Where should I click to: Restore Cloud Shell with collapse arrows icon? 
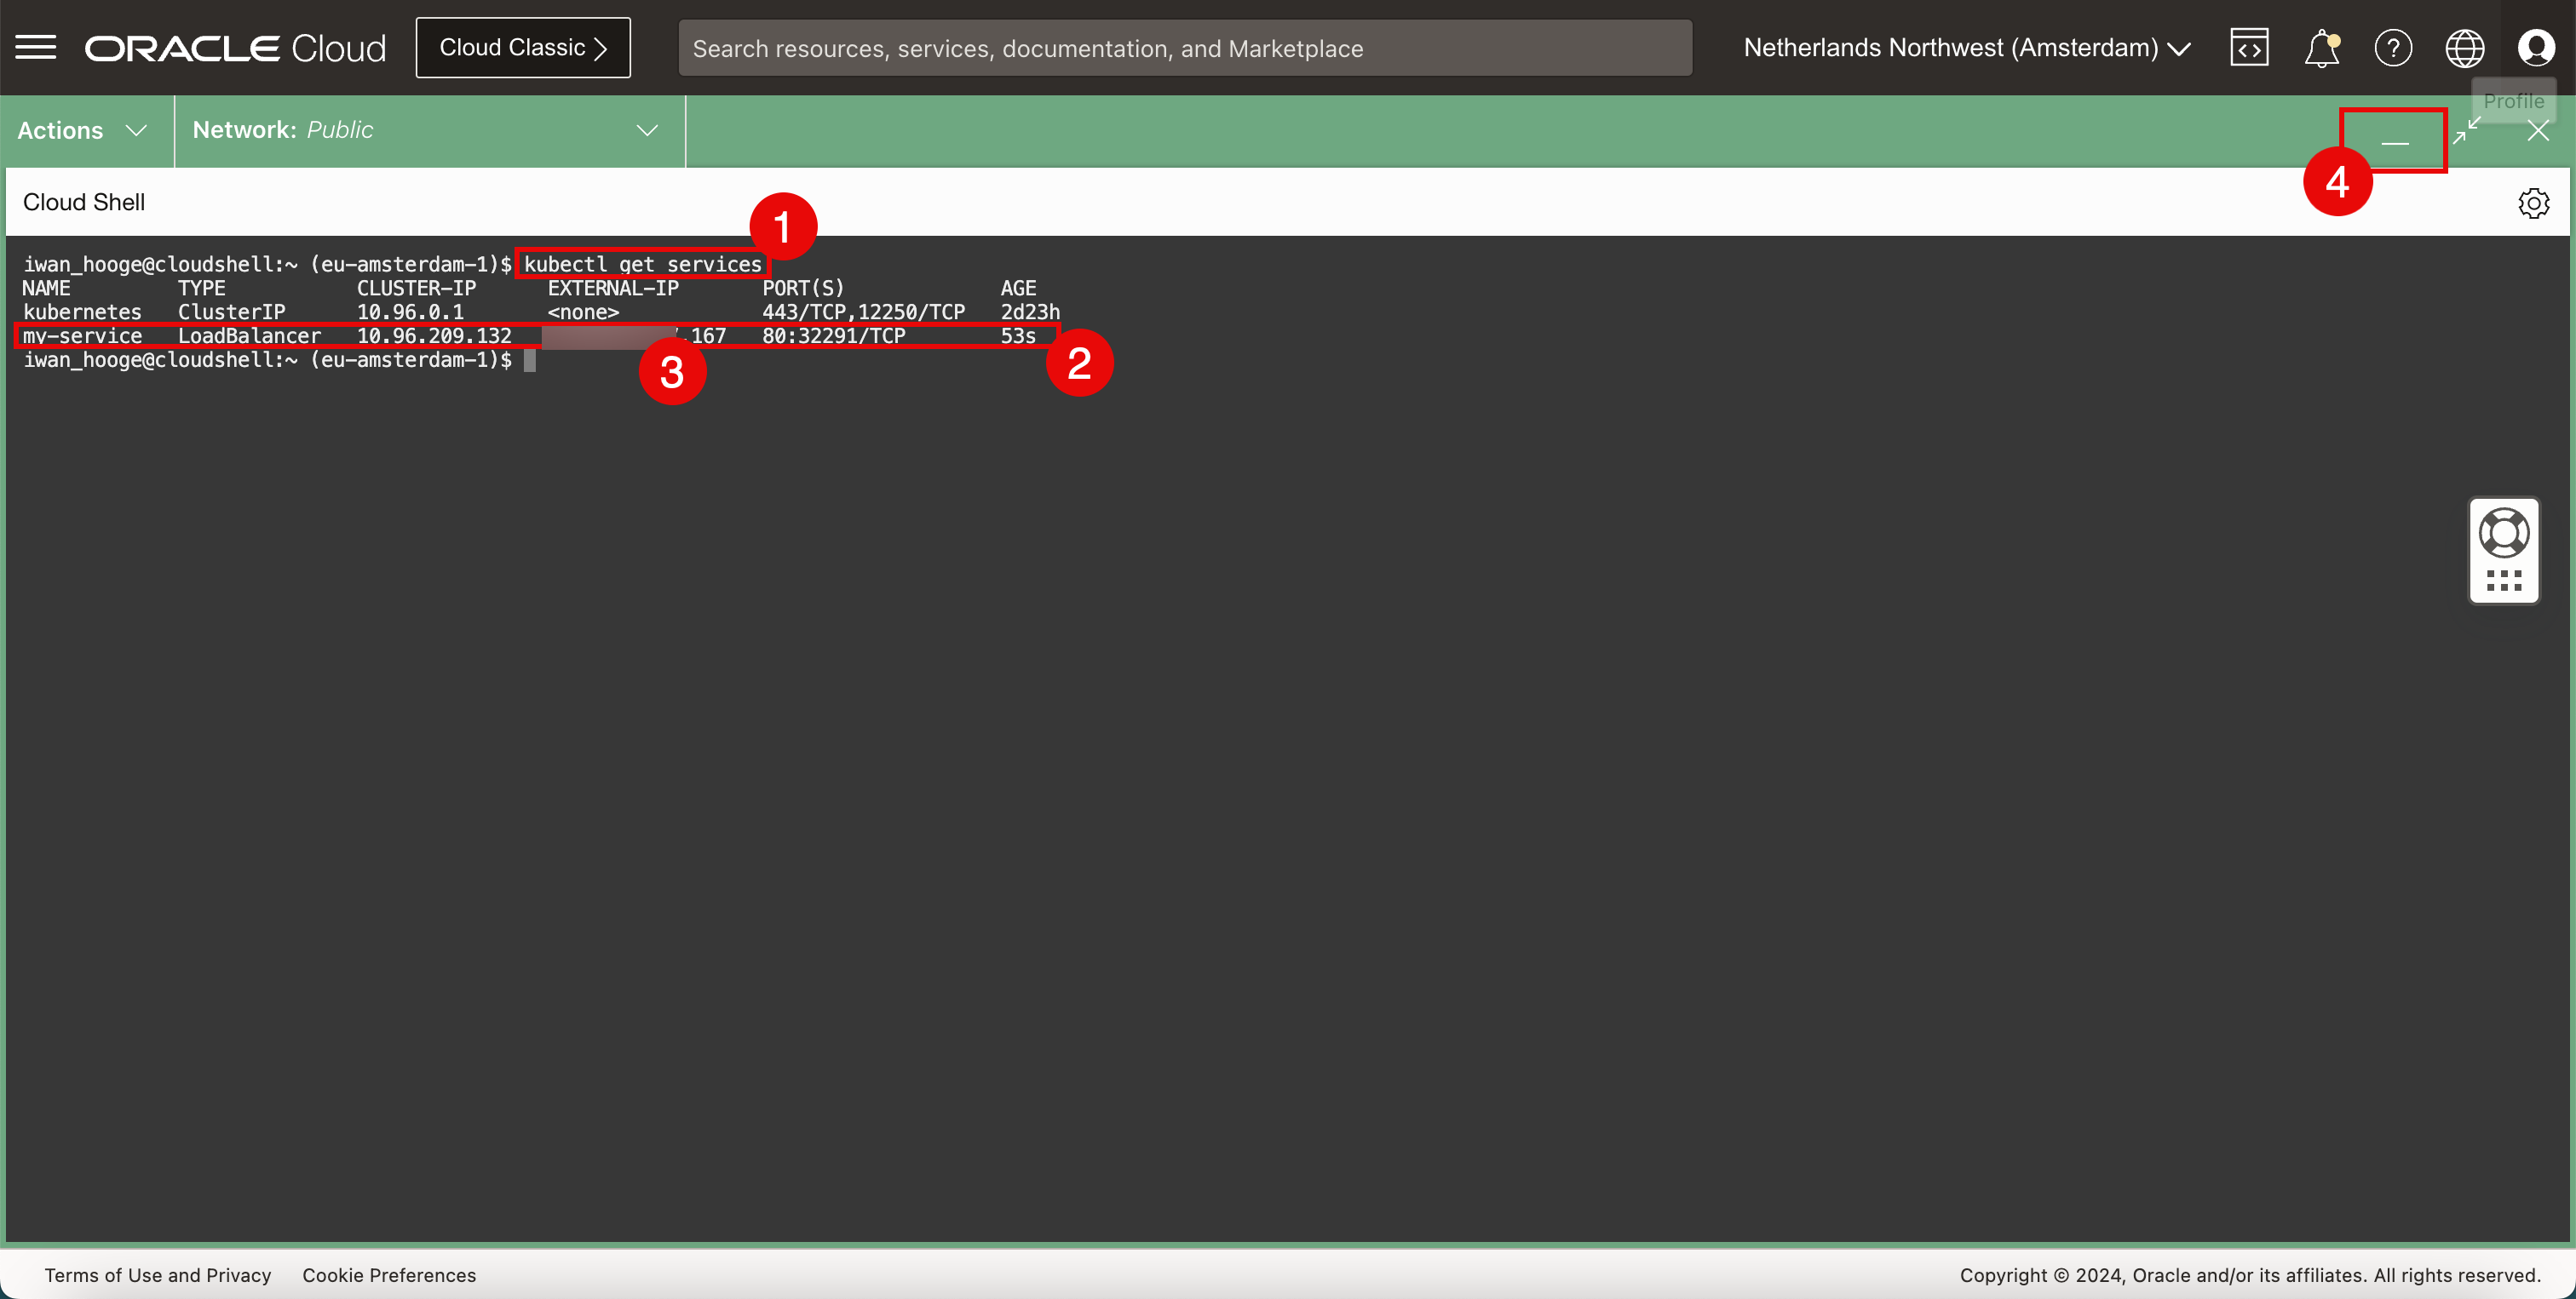coord(2467,130)
